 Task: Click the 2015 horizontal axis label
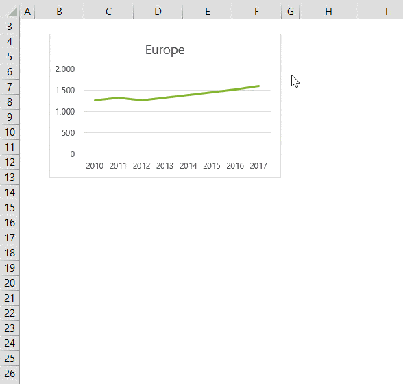[212, 166]
